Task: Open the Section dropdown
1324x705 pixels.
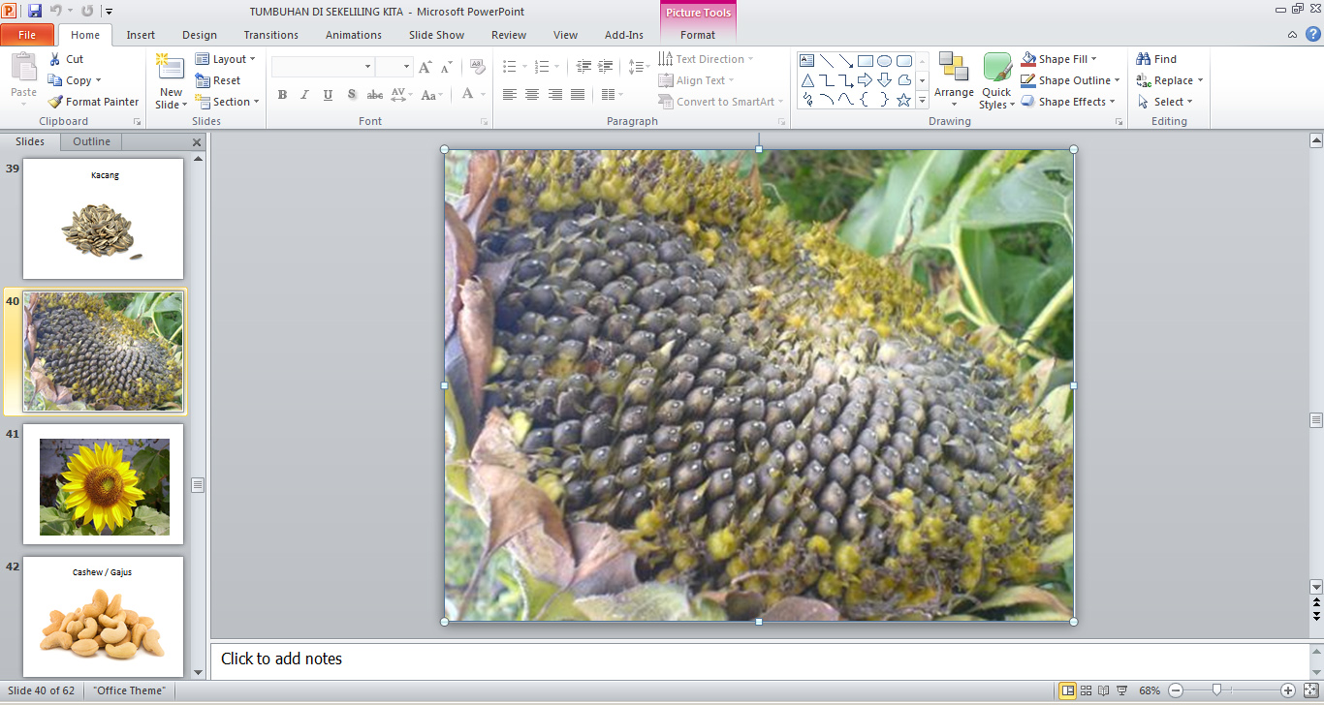Action: click(x=227, y=102)
